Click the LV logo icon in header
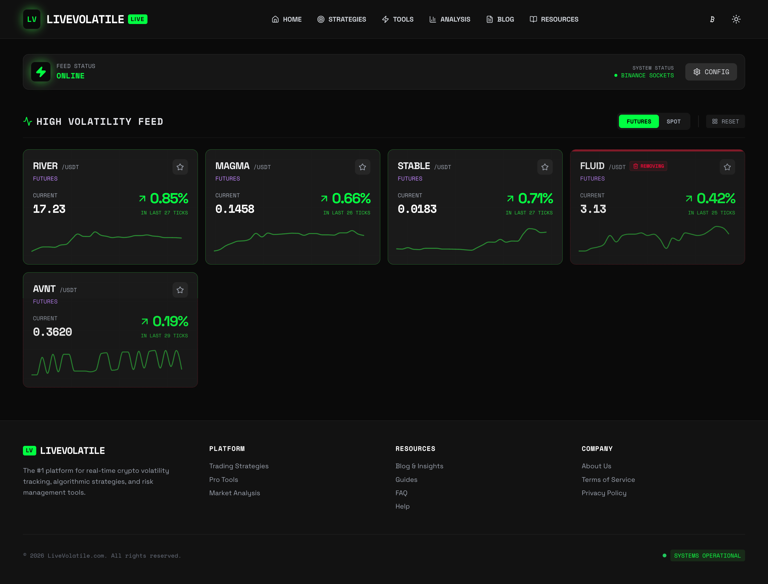The height and width of the screenshot is (584, 768). tap(32, 19)
